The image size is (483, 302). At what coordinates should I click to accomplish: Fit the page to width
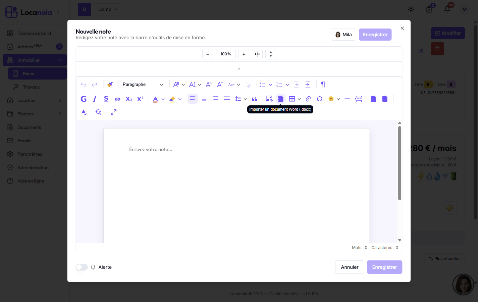coord(257,54)
